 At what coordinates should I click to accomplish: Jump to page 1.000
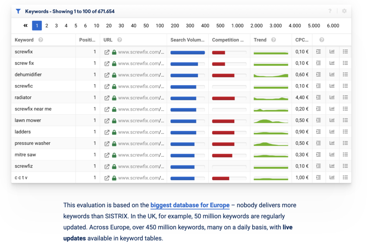click(x=238, y=26)
